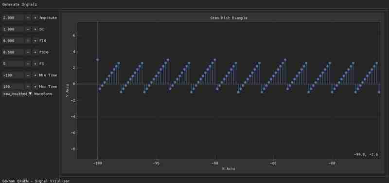
Task: Increase the FSIG value
Action: 35,52
